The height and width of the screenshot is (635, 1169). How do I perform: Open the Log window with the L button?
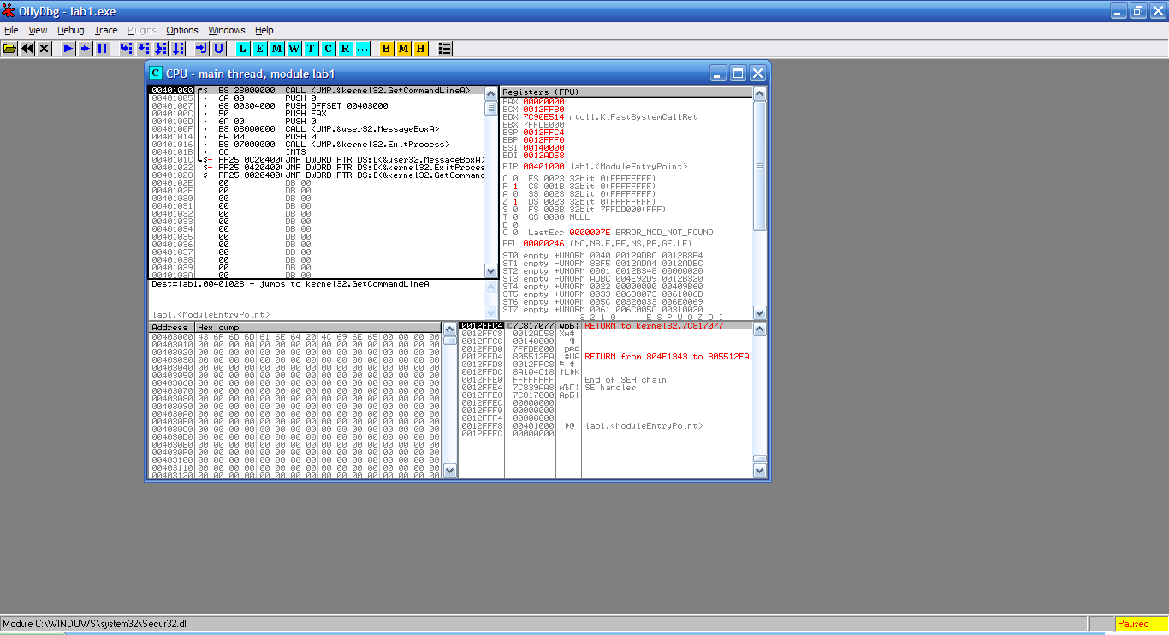(243, 49)
